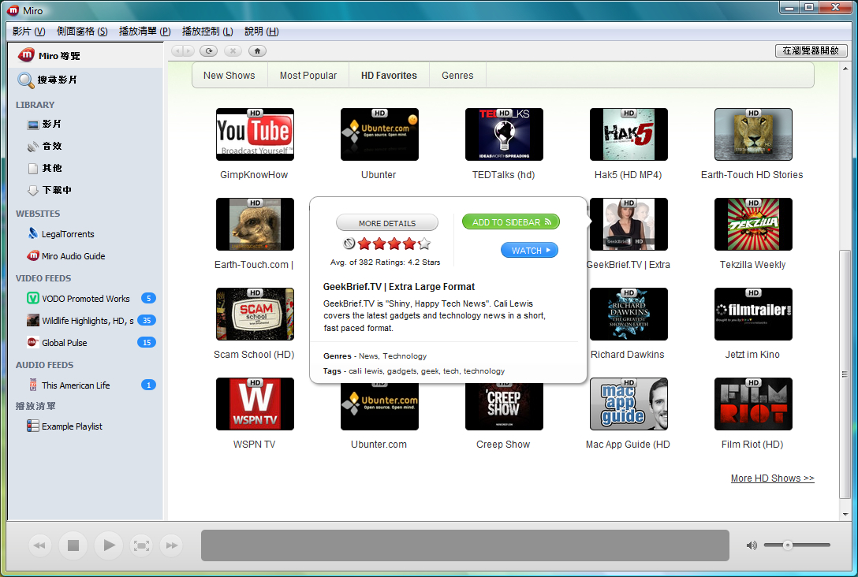This screenshot has height=577, width=858.
Task: Click the Technology genre in popup
Action: (405, 356)
